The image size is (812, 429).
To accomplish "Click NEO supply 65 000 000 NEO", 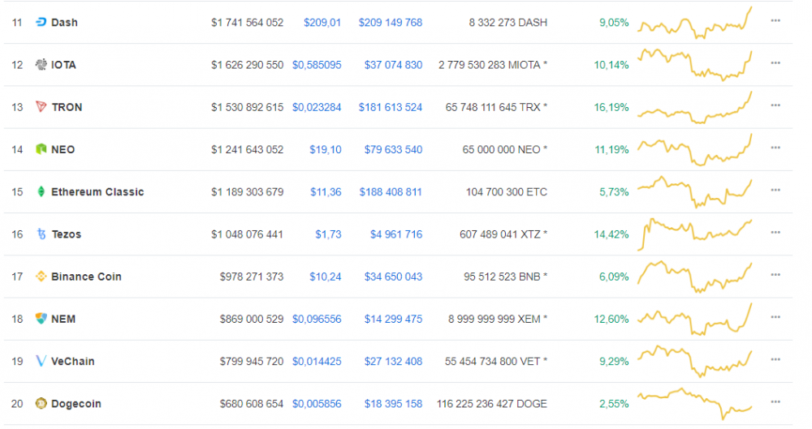I will [505, 149].
